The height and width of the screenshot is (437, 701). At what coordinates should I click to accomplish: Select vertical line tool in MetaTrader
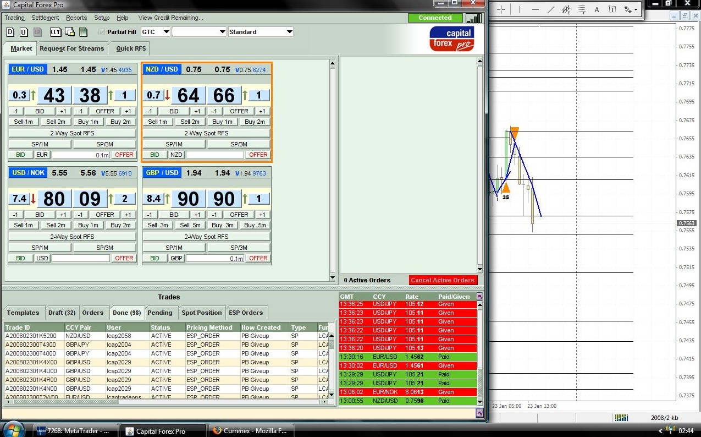click(520, 9)
